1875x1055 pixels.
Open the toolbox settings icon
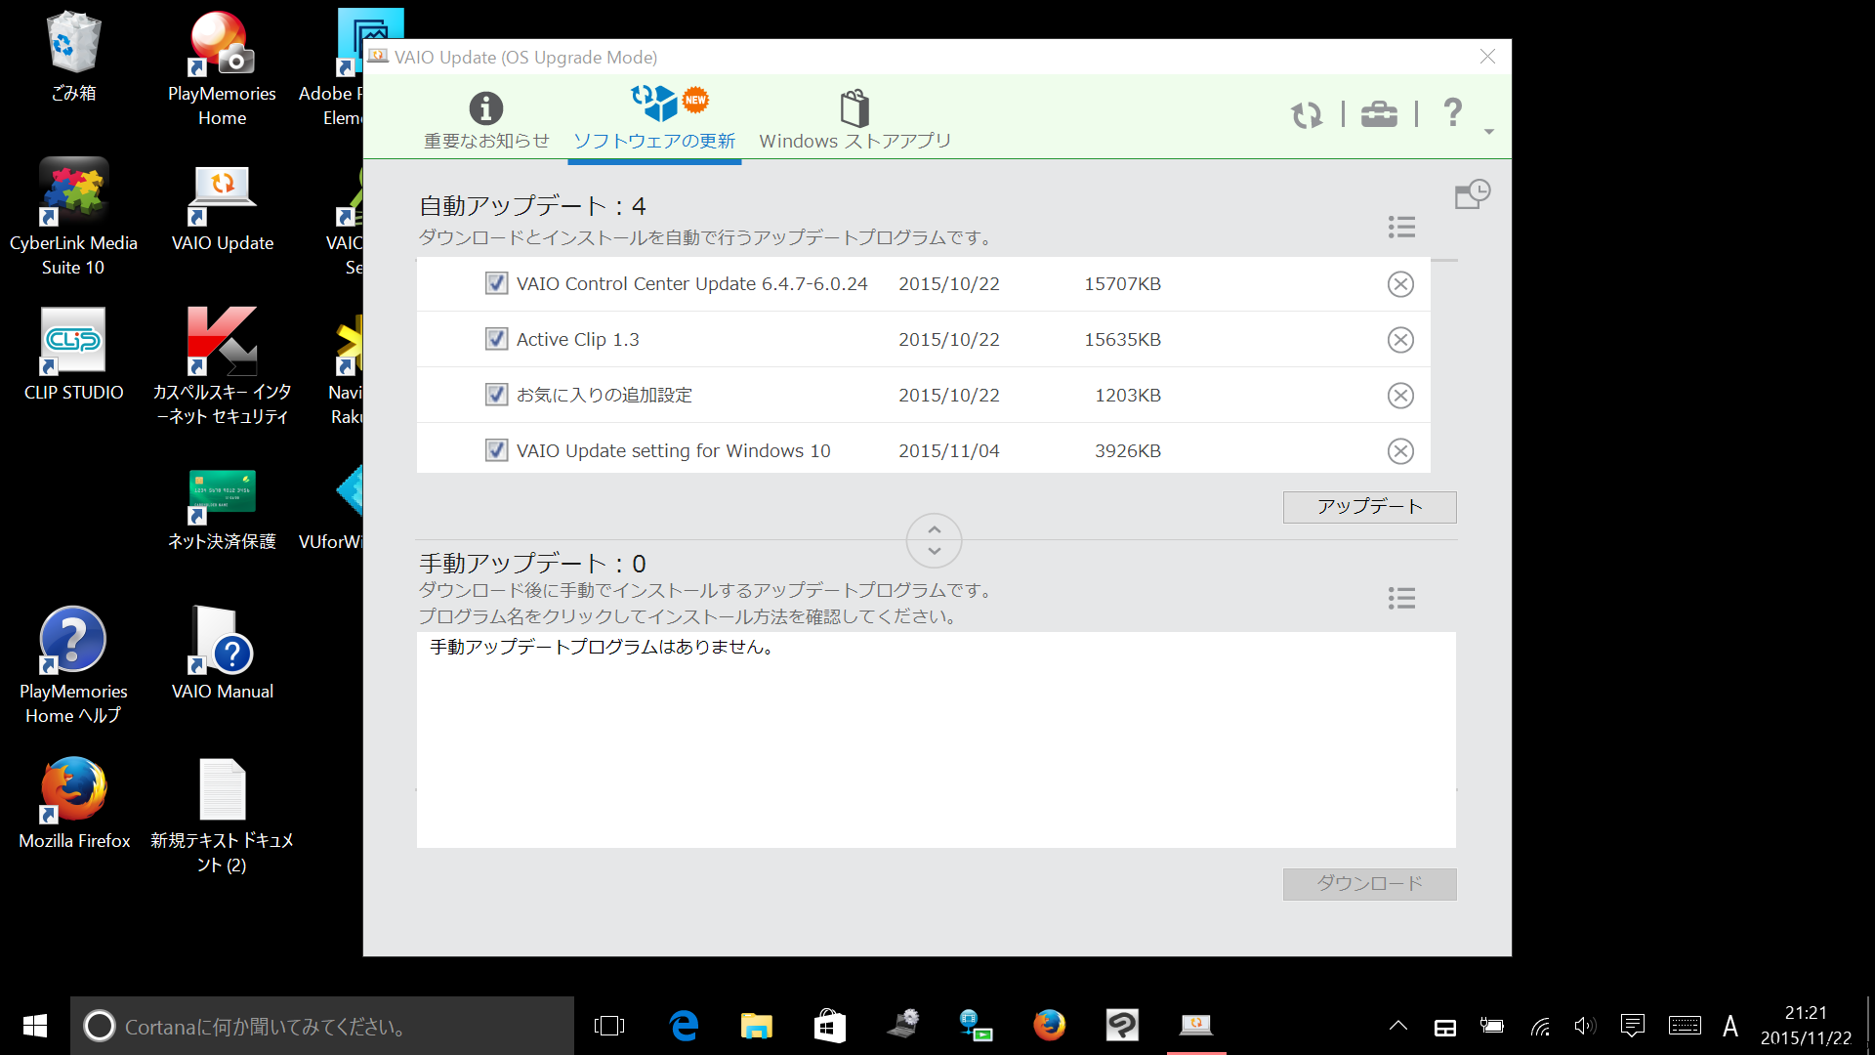tap(1379, 114)
